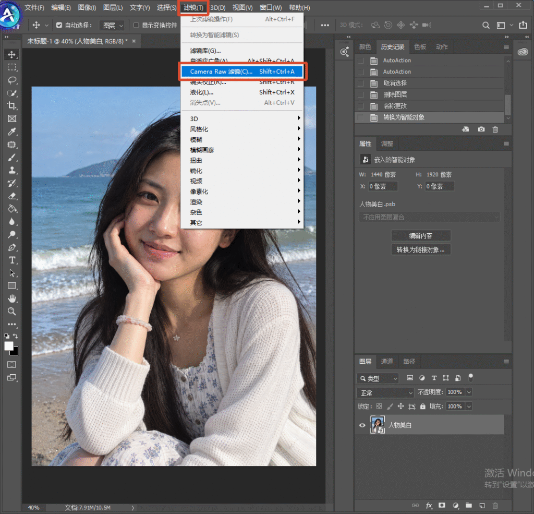534x514 pixels.
Task: Select the Hand tool
Action: click(x=12, y=298)
